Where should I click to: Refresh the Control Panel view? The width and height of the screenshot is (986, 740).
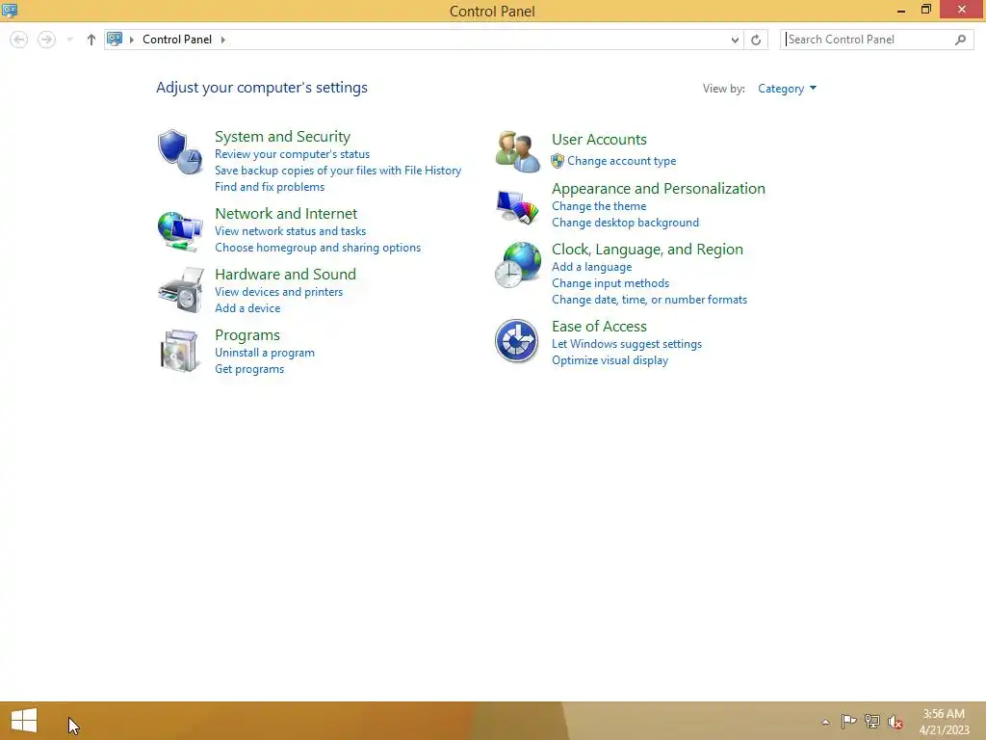coord(756,40)
